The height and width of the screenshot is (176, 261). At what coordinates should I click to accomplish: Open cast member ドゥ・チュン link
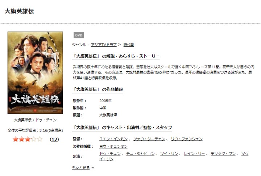click(x=110, y=154)
